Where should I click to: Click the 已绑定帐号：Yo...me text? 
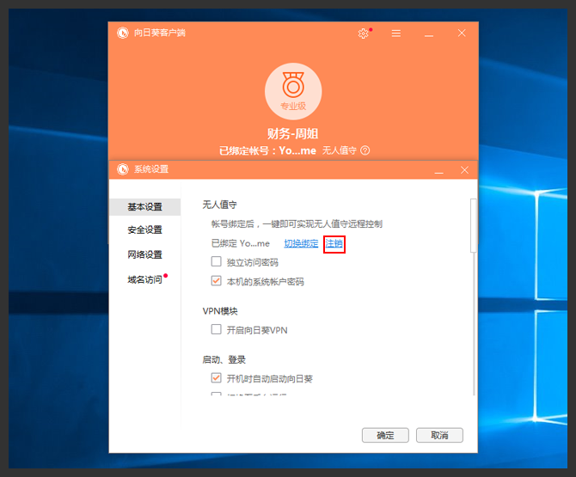pyautogui.click(x=267, y=150)
